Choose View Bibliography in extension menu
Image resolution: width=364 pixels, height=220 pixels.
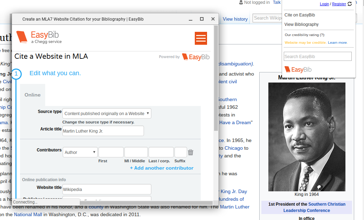301,24
